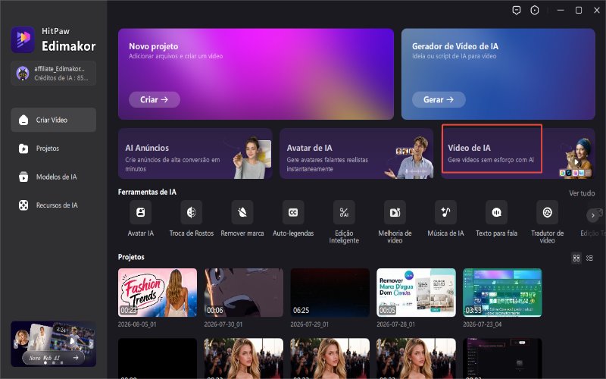The width and height of the screenshot is (606, 379).
Task: Click the Música de IA icon
Action: point(445,212)
